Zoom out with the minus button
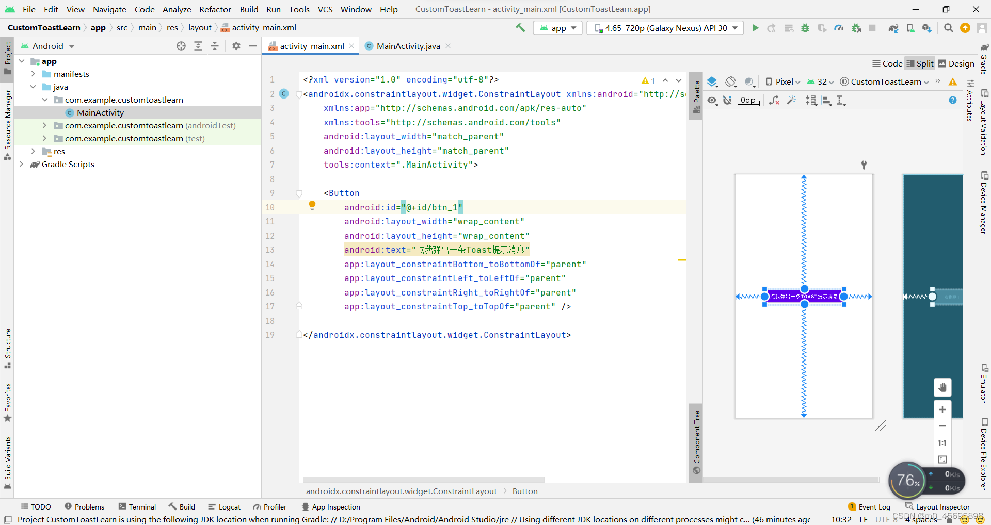 [x=942, y=426]
